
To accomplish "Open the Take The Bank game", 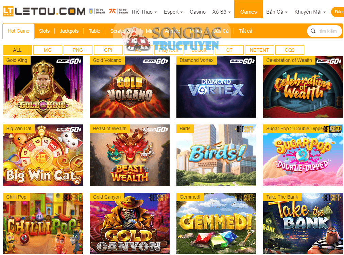I will click(x=303, y=224).
